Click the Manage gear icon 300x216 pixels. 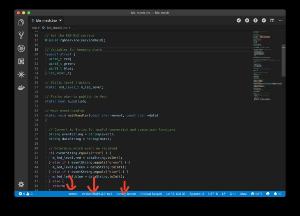click(x=21, y=184)
